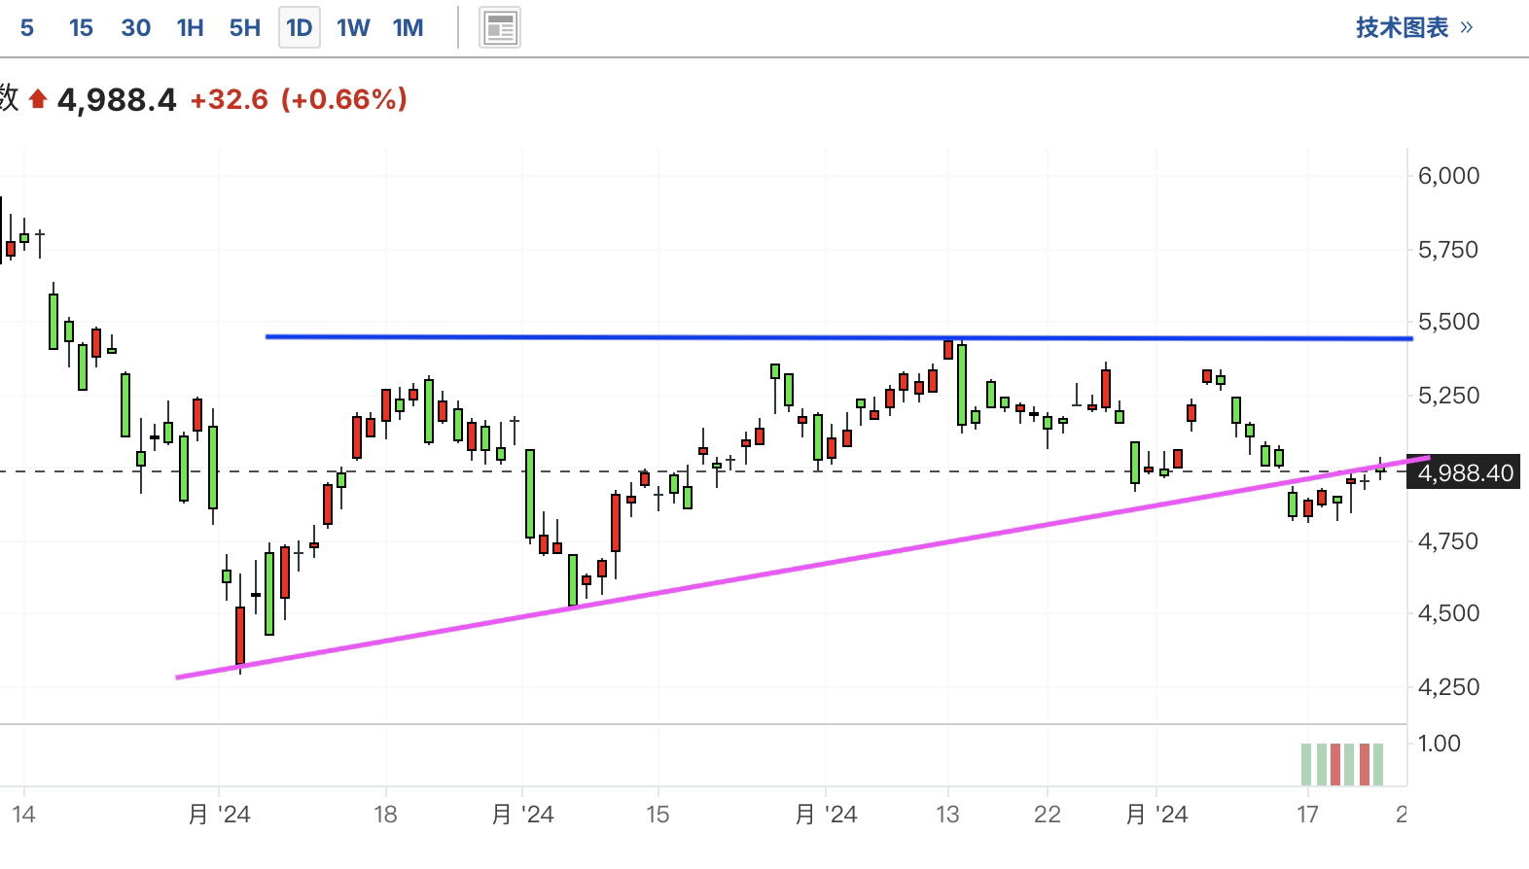Image resolution: width=1529 pixels, height=869 pixels.
Task: Click the 4,750 price axis label
Action: (x=1448, y=541)
